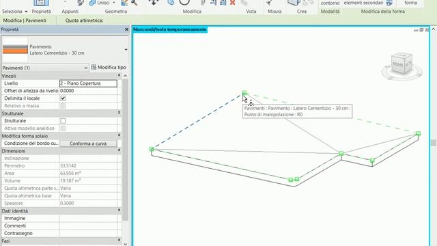Click the ViewCube navigation cube

[401, 64]
